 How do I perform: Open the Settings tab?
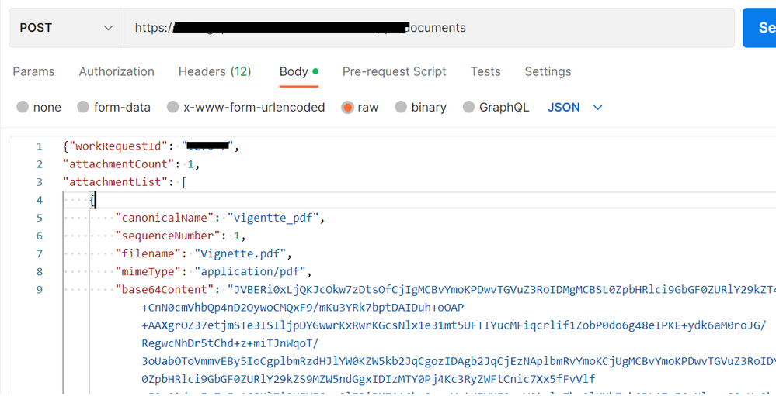[548, 71]
